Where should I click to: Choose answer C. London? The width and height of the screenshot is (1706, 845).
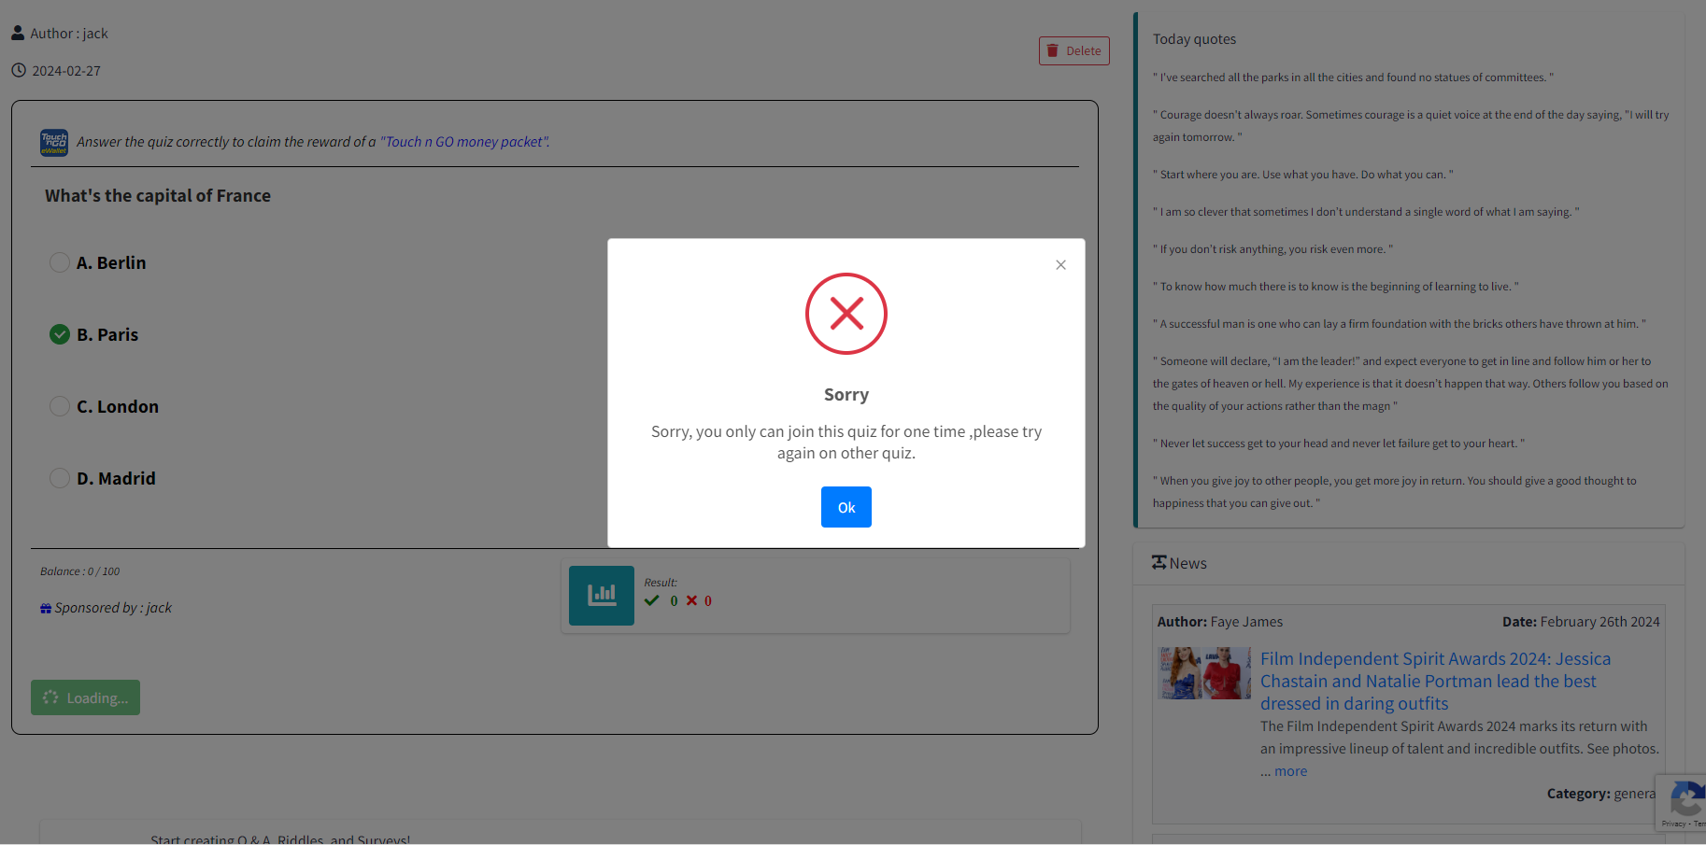60,406
